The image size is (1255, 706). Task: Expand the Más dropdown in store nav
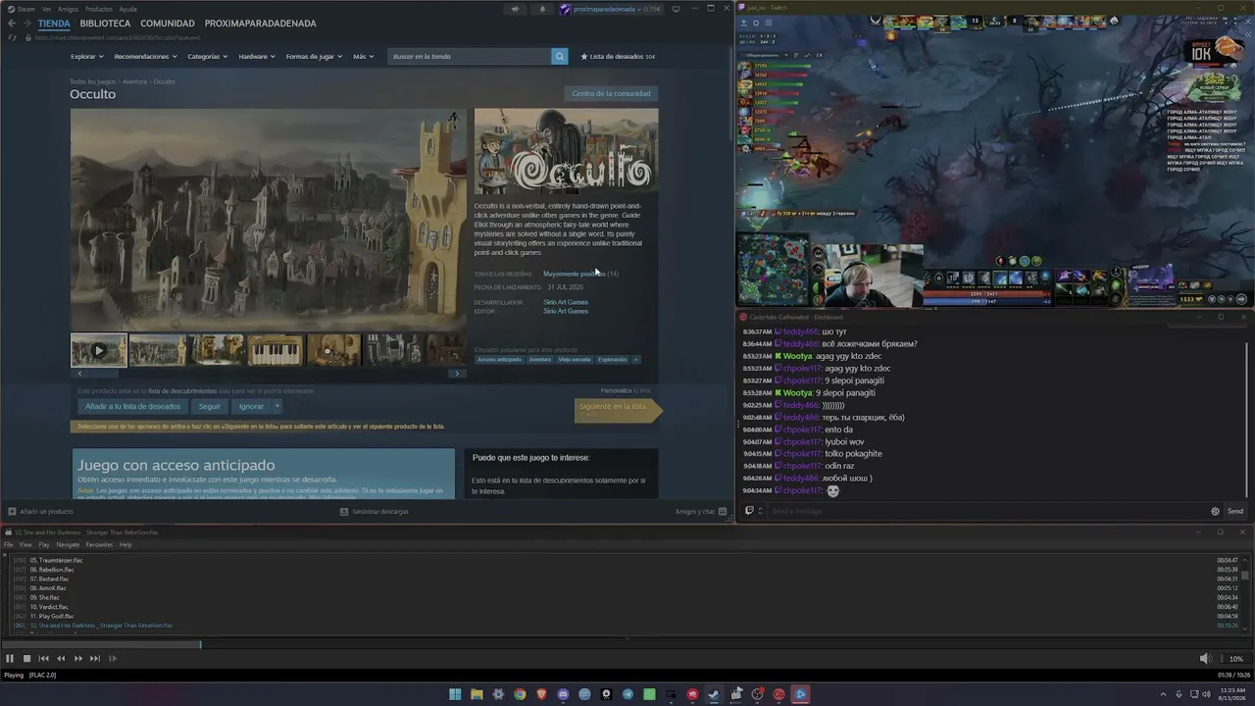coord(363,56)
